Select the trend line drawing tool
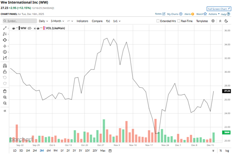 coord(5,28)
